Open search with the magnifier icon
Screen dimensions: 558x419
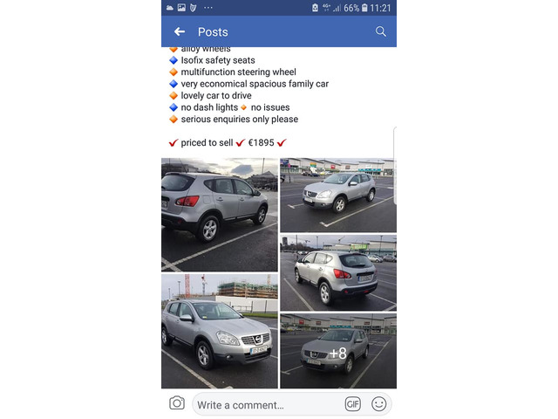[x=380, y=31]
